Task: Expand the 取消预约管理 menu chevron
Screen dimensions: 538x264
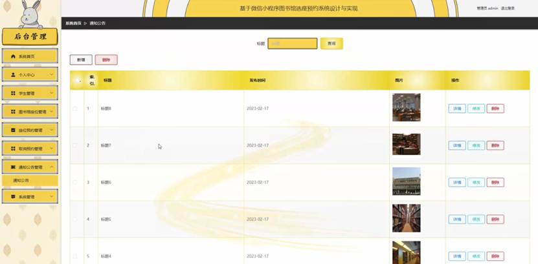Action: pos(51,148)
